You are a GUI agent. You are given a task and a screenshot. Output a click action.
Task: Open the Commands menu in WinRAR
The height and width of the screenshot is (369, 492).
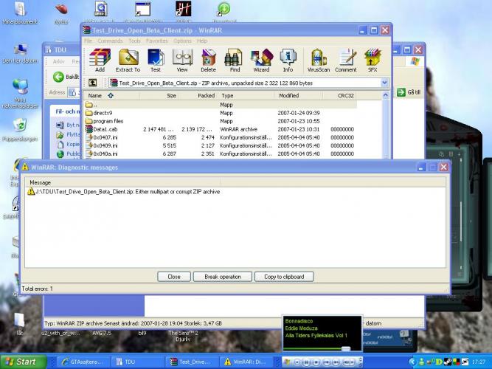click(110, 41)
